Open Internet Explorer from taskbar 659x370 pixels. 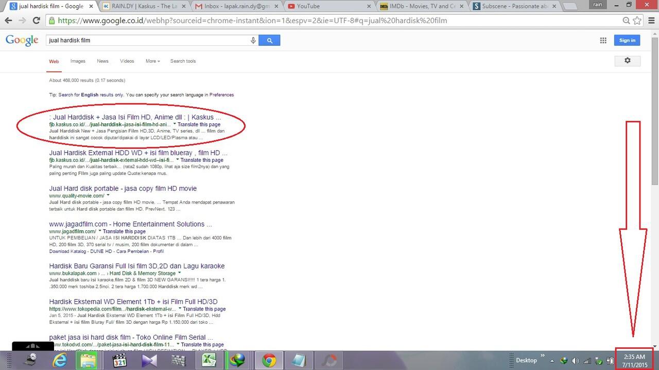pyautogui.click(x=60, y=361)
